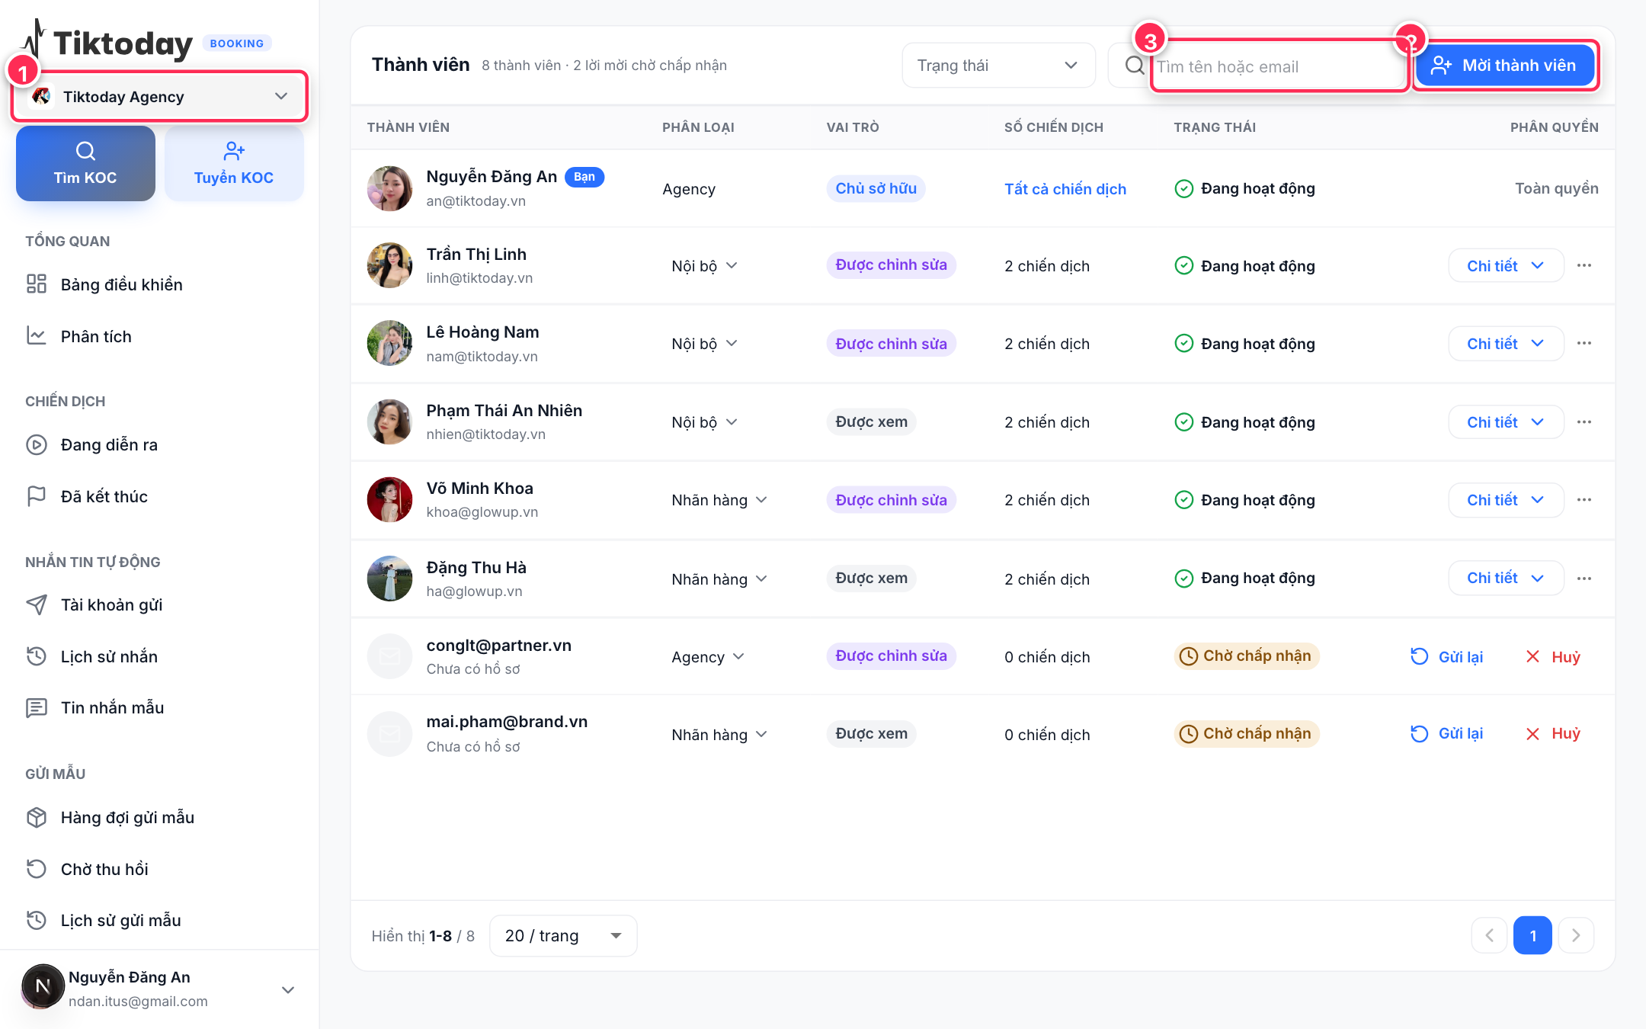1646x1029 pixels.
Task: Cancel invitation with Huỷ for mai.pham@brand.vn
Action: (x=1553, y=733)
